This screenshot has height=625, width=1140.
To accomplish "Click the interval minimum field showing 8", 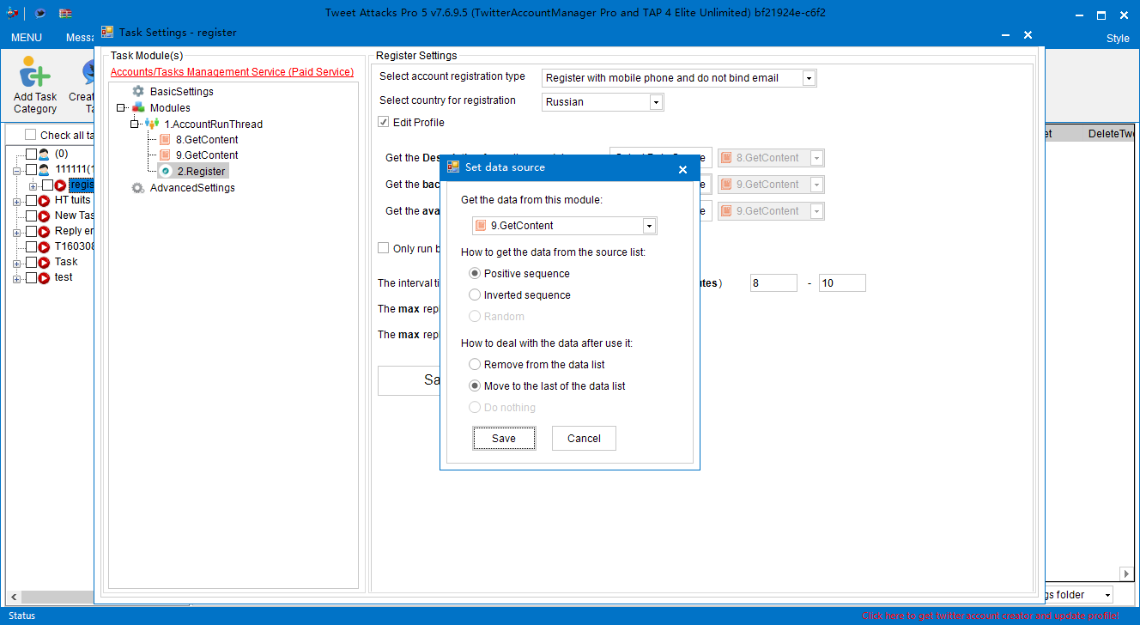I will [x=773, y=282].
